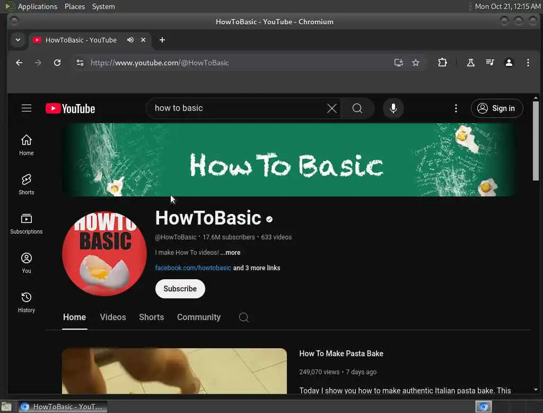This screenshot has width=543, height=413.
Task: Close the HowToBasic - YouTube tab
Action: coord(143,40)
